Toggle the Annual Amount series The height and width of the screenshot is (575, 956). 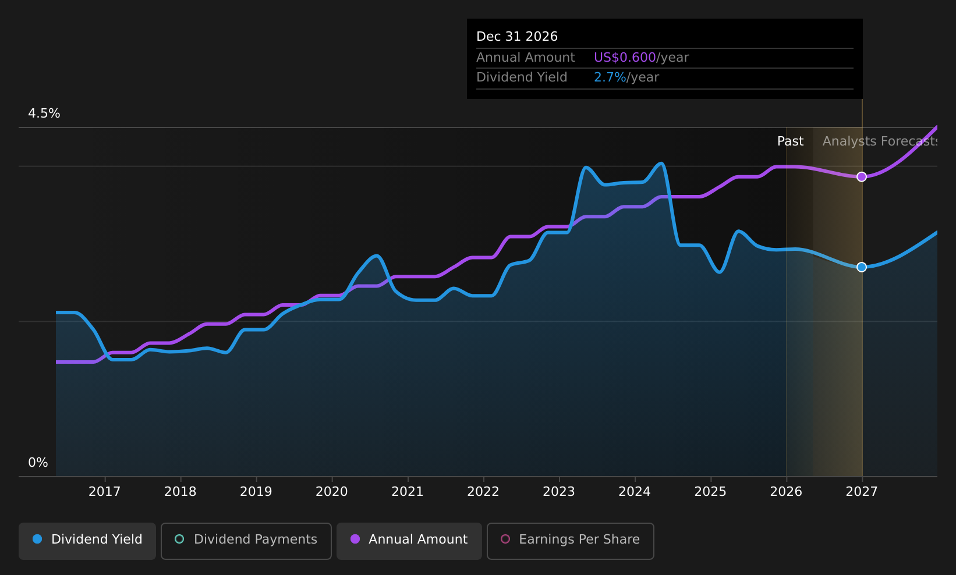point(409,541)
